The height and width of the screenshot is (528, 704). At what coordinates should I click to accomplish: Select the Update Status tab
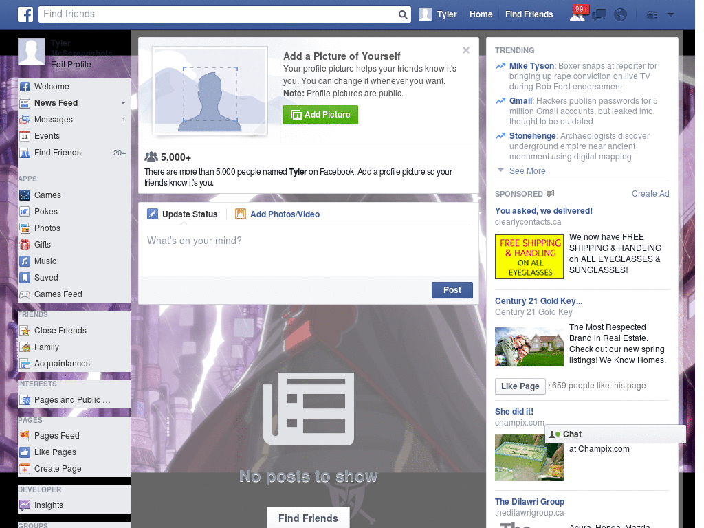pyautogui.click(x=182, y=214)
